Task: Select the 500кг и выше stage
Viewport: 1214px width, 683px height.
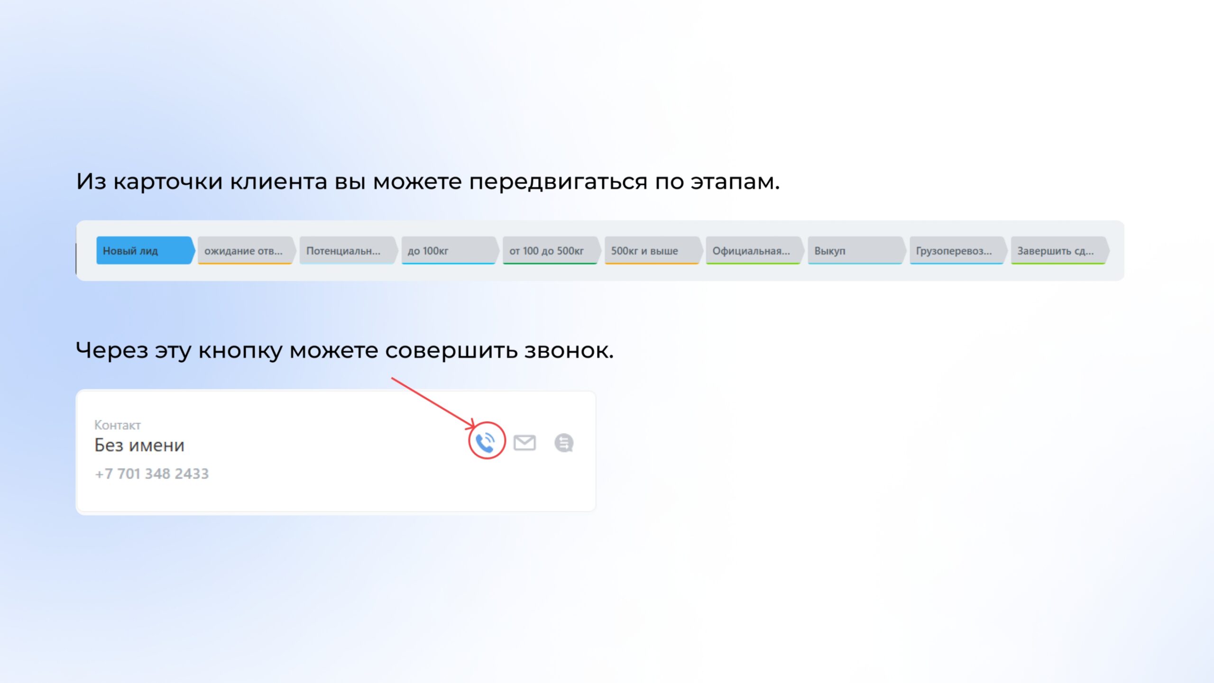Action: pos(653,251)
